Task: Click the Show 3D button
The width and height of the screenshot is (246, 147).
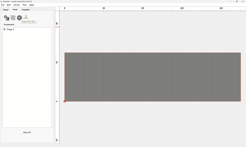Action: 27,132
